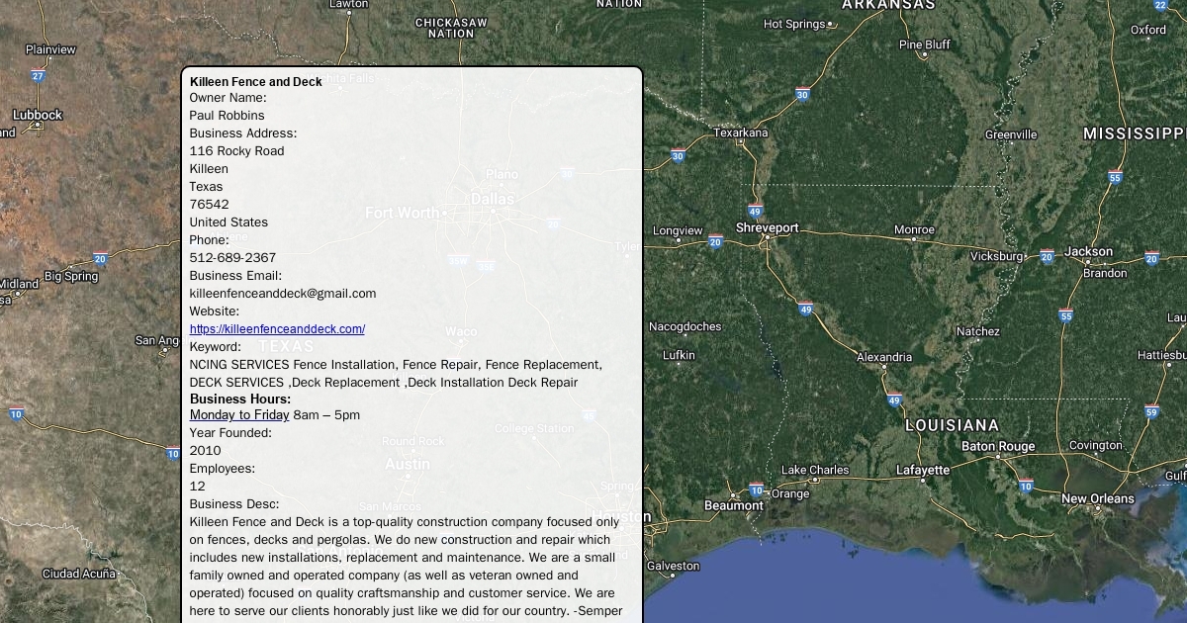The width and height of the screenshot is (1187, 623).
Task: Select the Beaumont city label
Action: coord(734,505)
